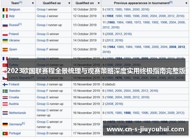
Task: Open the Austria team link
Action: click(14, 104)
